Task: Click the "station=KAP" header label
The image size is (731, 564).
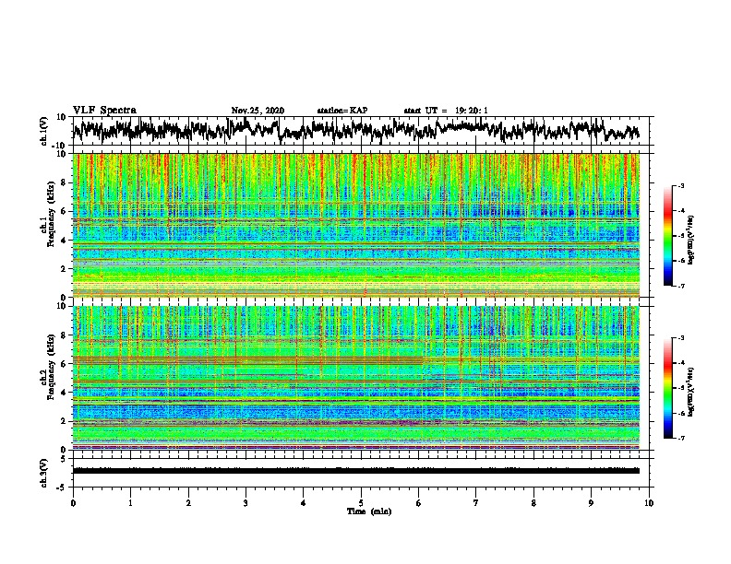Action: coord(342,111)
